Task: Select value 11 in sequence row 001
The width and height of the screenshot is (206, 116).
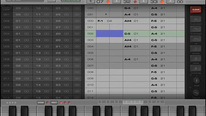Action: click(38, 15)
